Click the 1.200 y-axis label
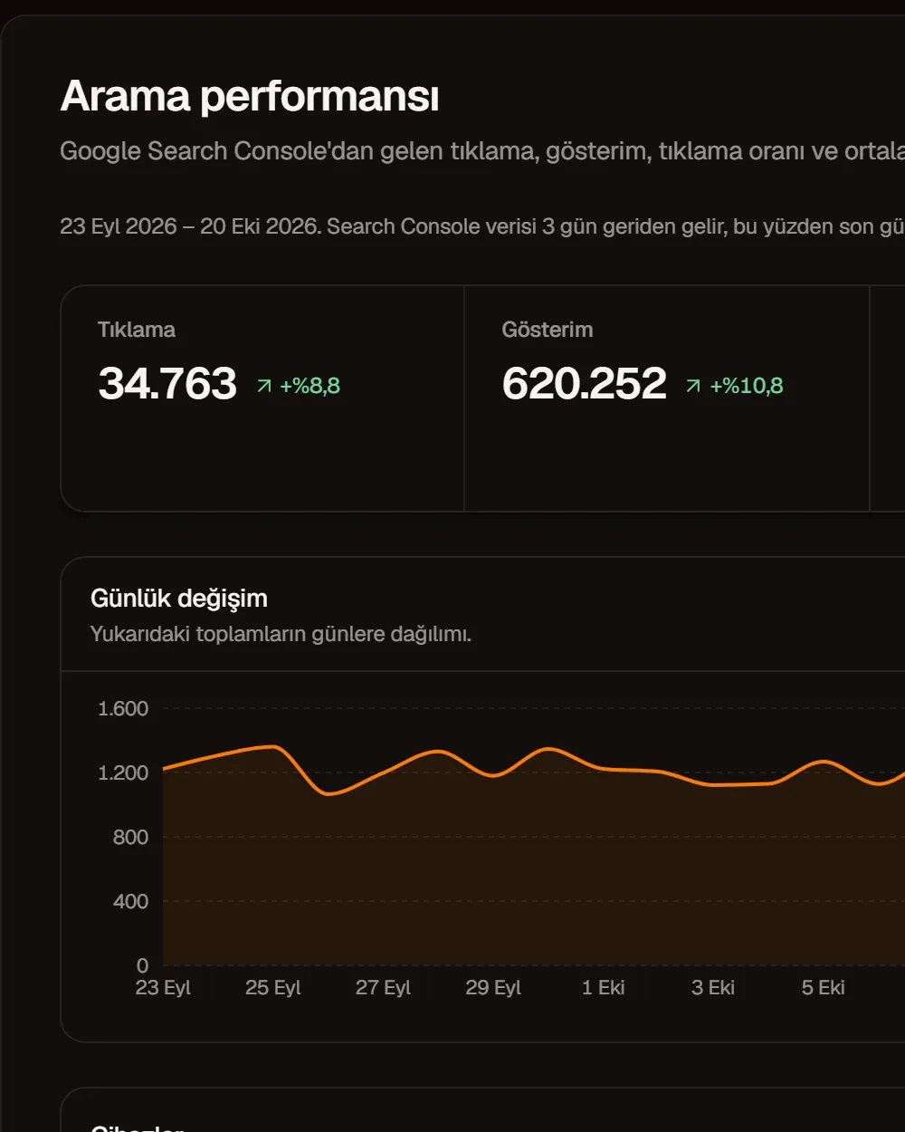The width and height of the screenshot is (905, 1132). click(123, 773)
